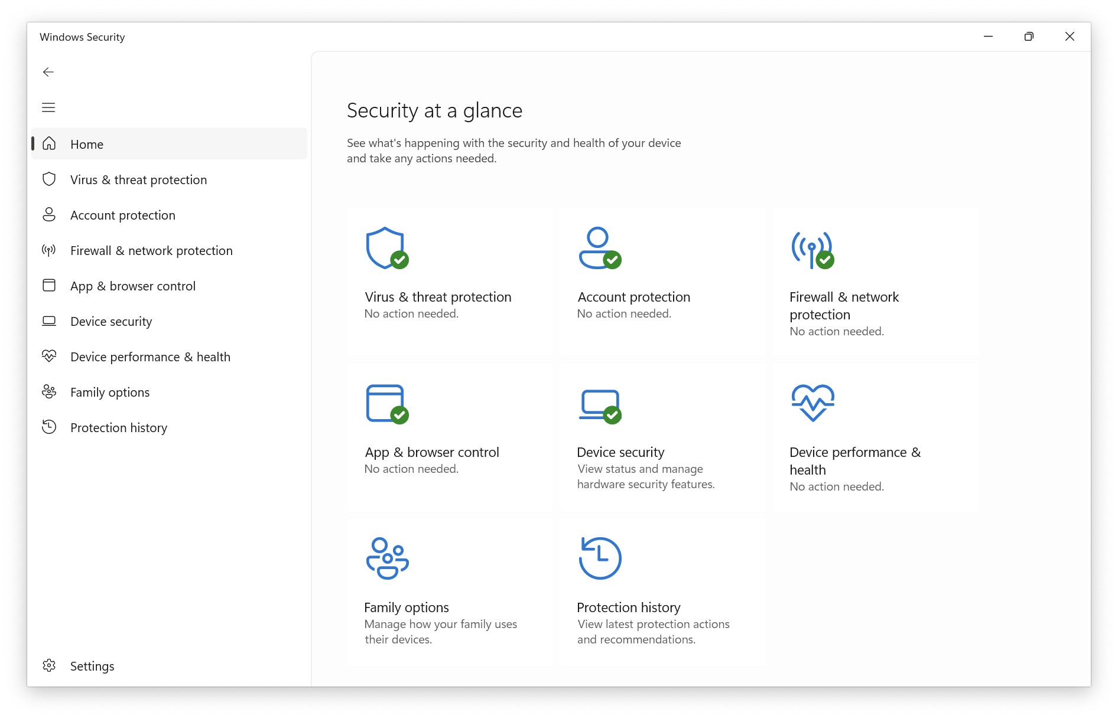Click the App & browser window icon in sidebar
This screenshot has height=719, width=1118.
[49, 285]
